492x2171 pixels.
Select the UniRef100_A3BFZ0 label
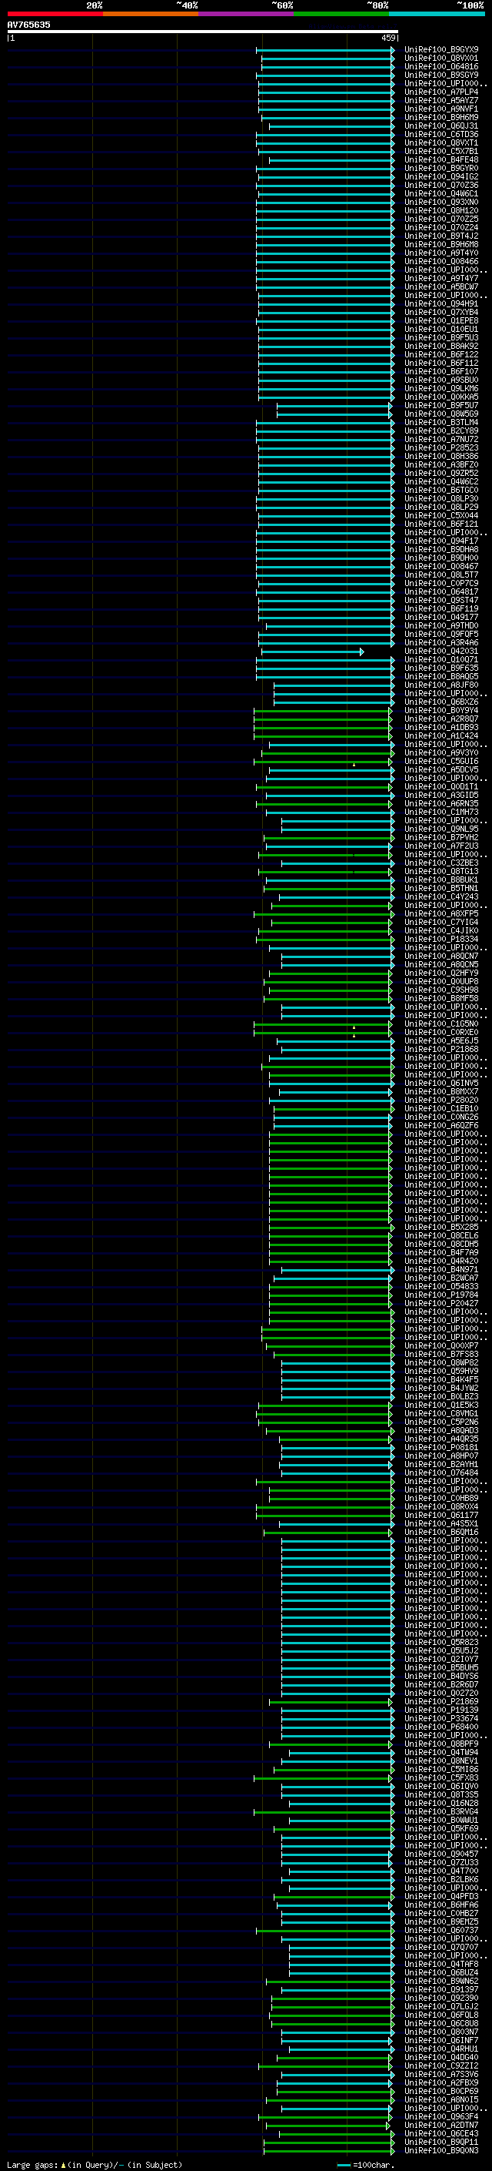(x=440, y=464)
